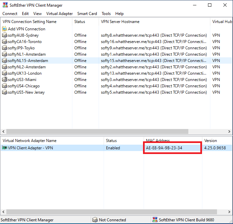Click the MAC address AE-E8-9A-9B-23-34
This screenshot has width=233, height=224.
[164, 148]
